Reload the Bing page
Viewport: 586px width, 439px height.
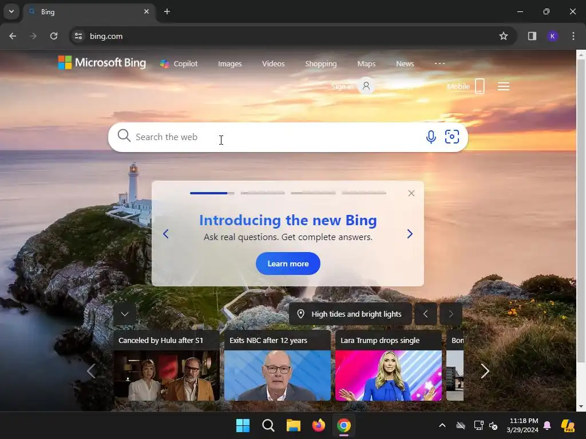point(54,36)
